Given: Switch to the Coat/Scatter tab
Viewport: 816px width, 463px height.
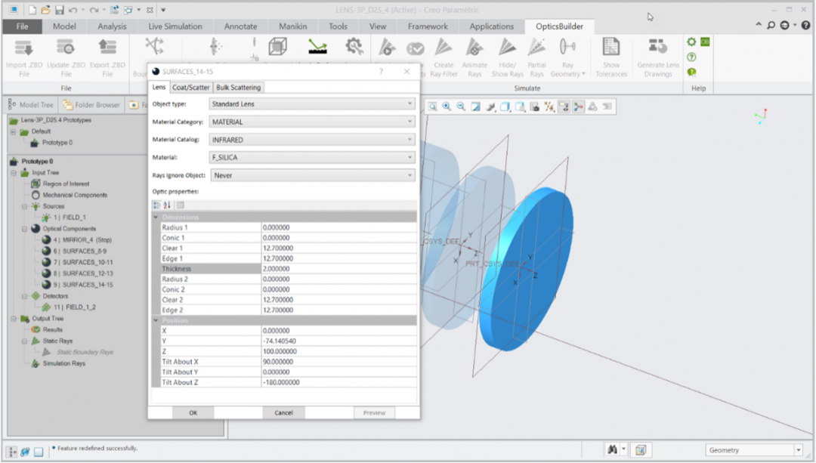Looking at the screenshot, I should 191,88.
